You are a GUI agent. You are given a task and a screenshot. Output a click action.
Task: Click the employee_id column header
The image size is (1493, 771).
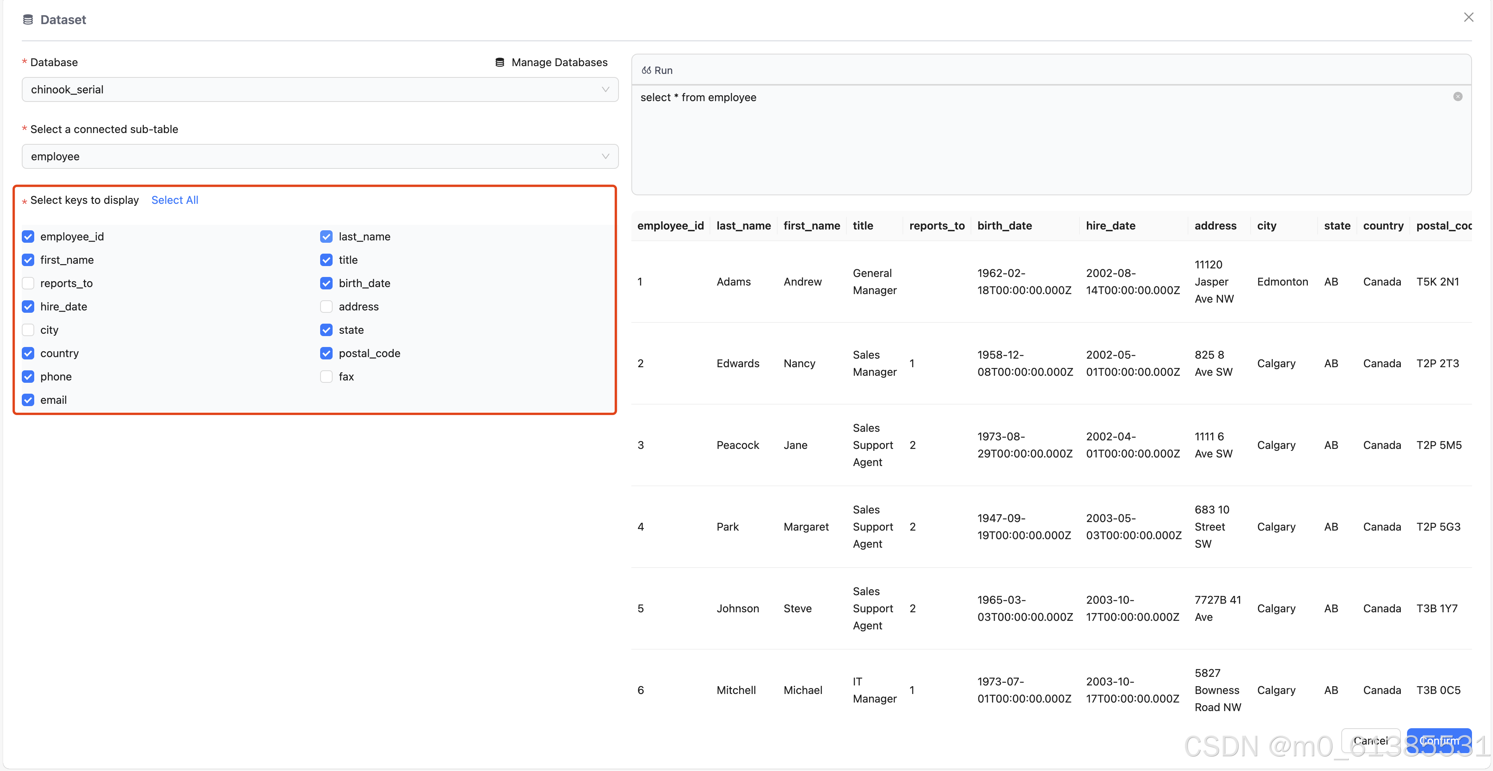(670, 226)
